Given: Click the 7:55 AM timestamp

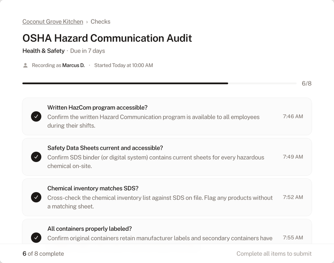Looking at the screenshot, I should tap(293, 238).
